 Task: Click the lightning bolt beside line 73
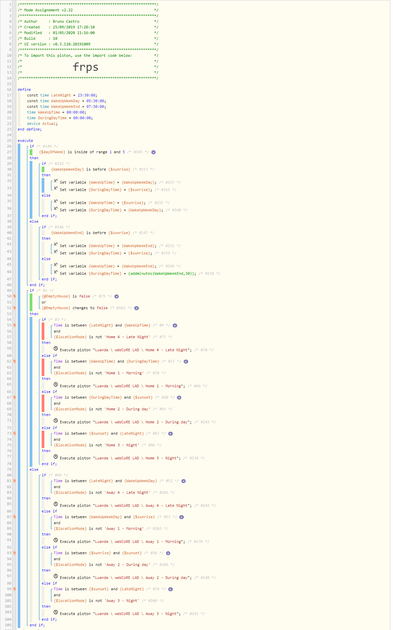point(15,434)
